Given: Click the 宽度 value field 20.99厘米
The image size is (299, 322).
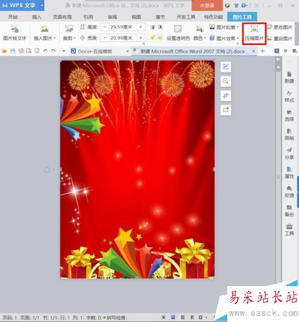Looking at the screenshot, I should [123, 38].
